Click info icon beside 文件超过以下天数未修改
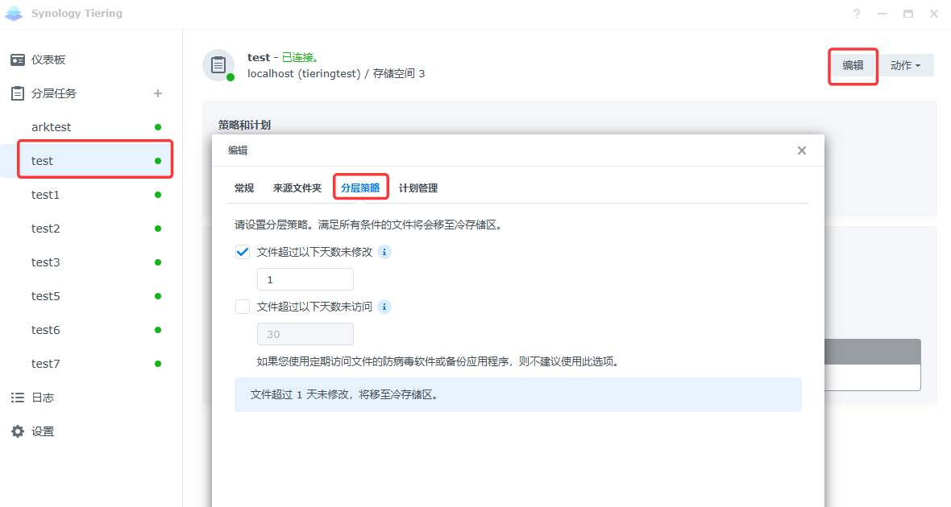 tap(384, 252)
